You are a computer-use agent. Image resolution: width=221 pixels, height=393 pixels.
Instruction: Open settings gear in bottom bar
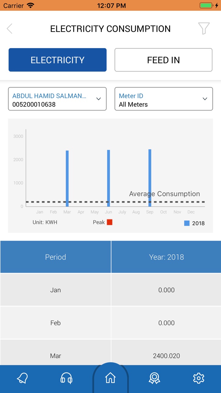click(x=198, y=378)
